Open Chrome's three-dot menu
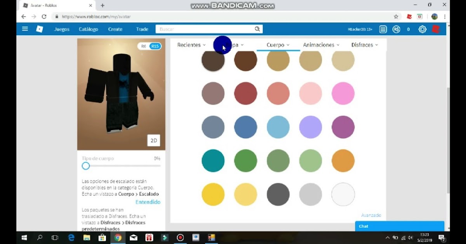466x244 pixels. point(445,17)
